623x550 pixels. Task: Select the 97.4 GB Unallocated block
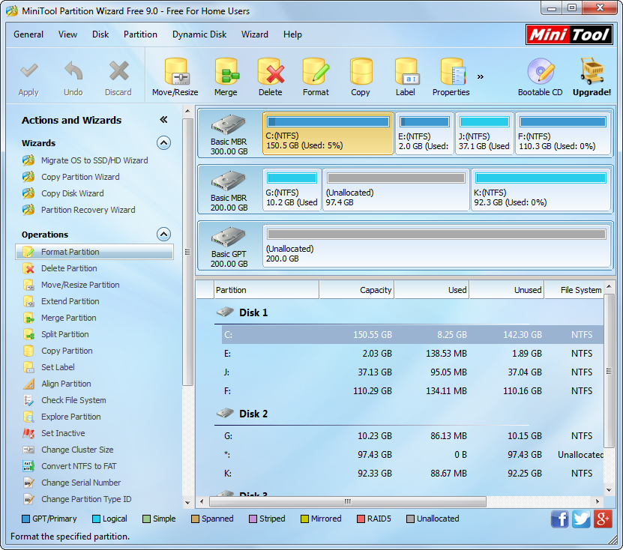(x=396, y=190)
